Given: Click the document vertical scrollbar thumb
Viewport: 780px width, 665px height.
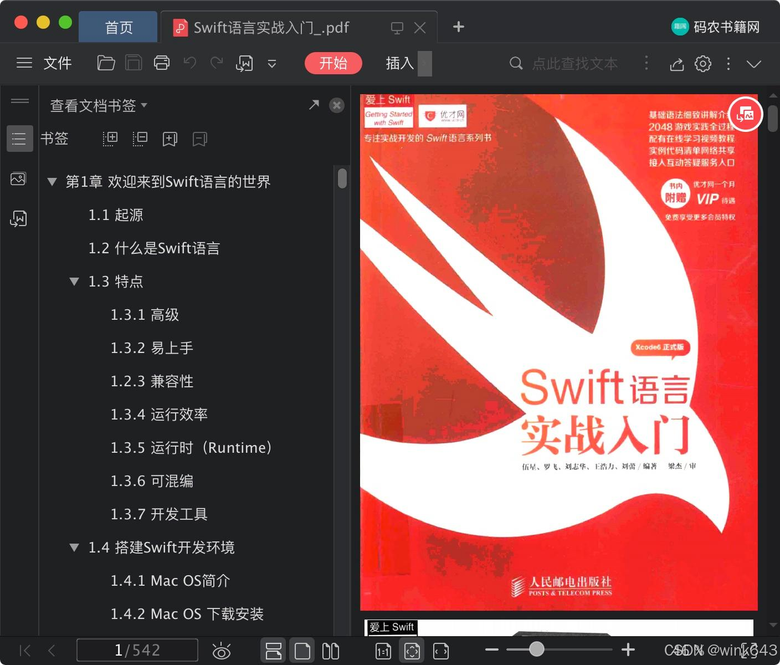Looking at the screenshot, I should point(773,117).
